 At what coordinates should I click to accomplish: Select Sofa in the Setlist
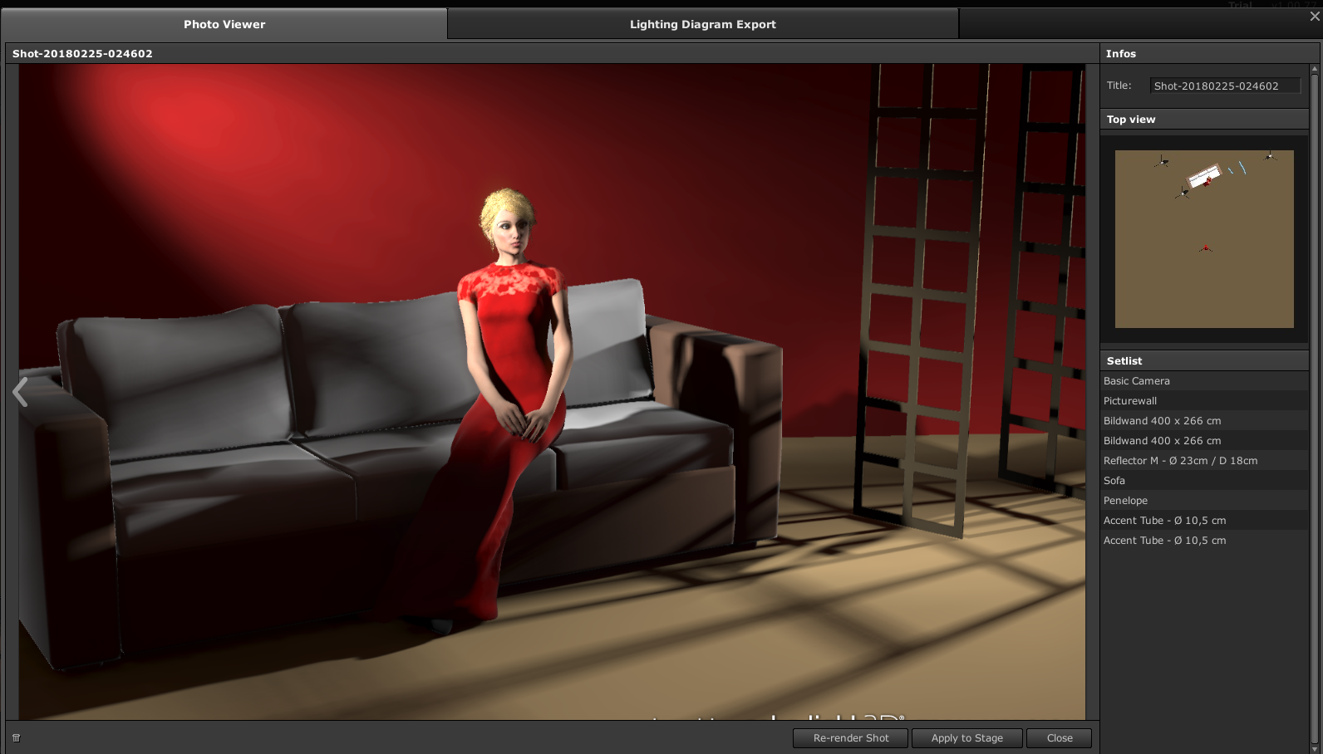point(1114,481)
